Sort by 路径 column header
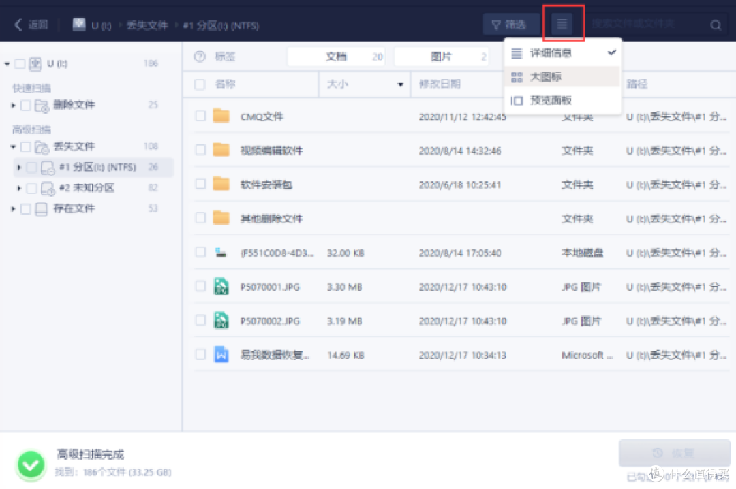 click(x=637, y=84)
